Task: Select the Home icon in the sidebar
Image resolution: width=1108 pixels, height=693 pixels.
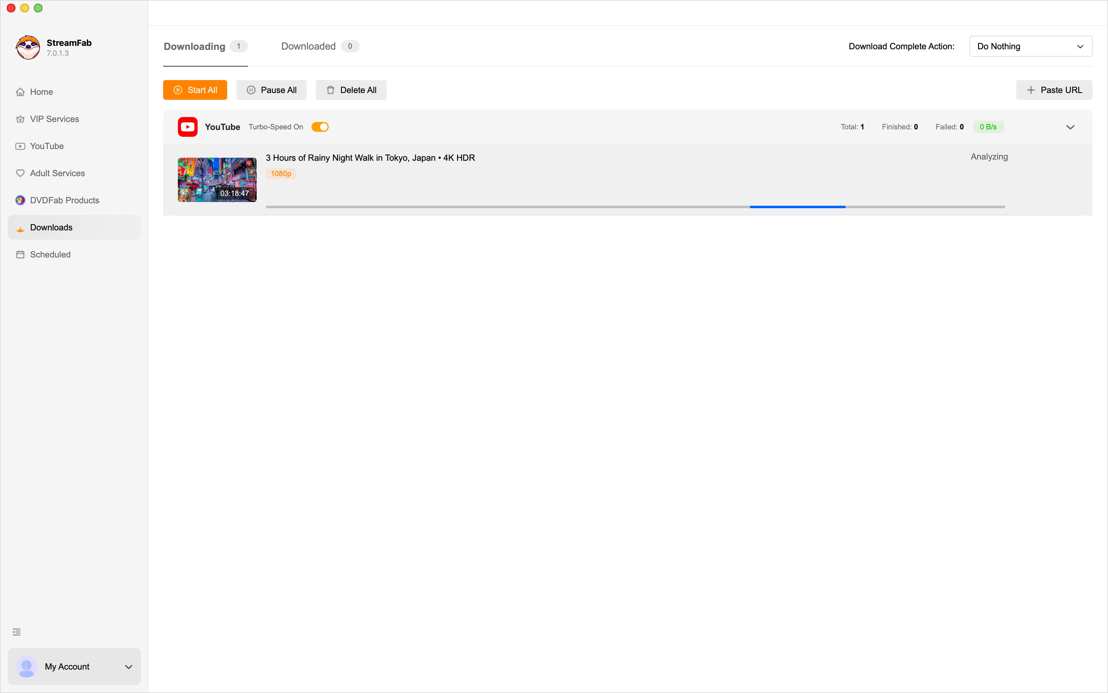Action: click(21, 92)
